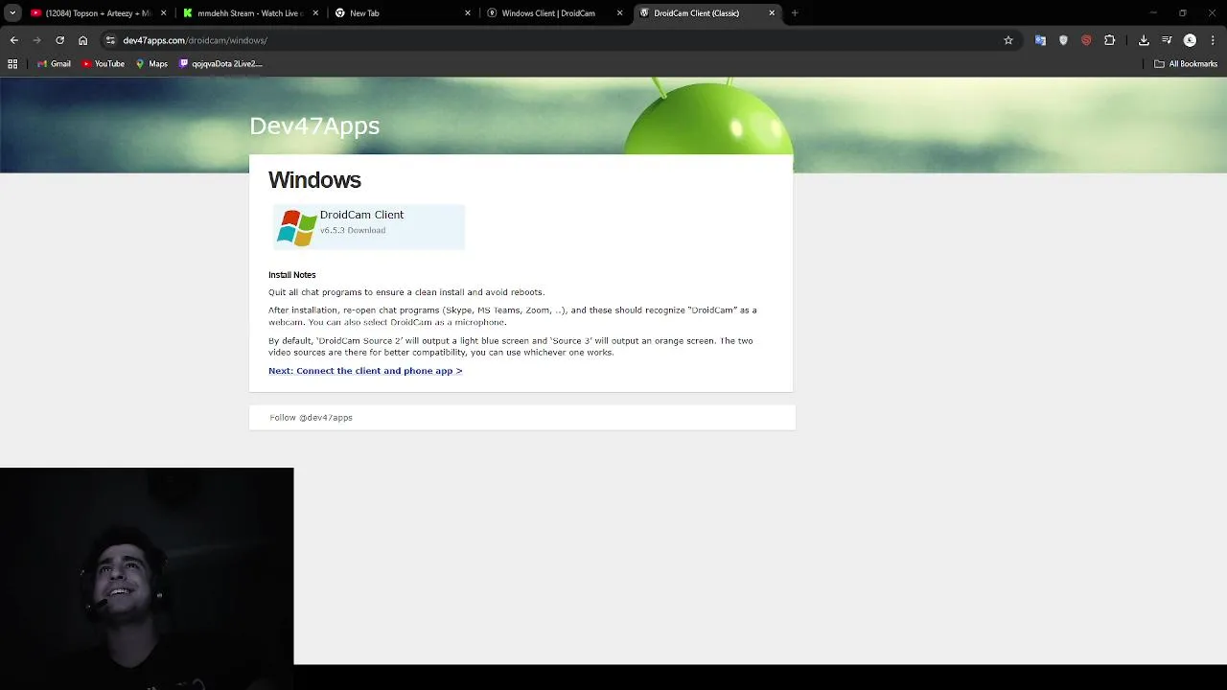The width and height of the screenshot is (1227, 690).
Task: Close the New Tab tab
Action: (468, 13)
